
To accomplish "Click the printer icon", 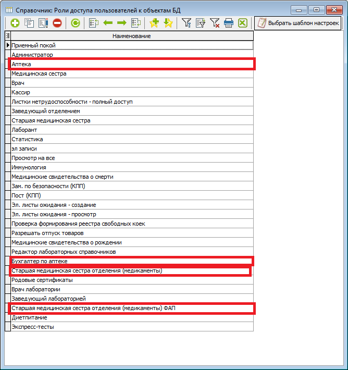I will point(229,23).
